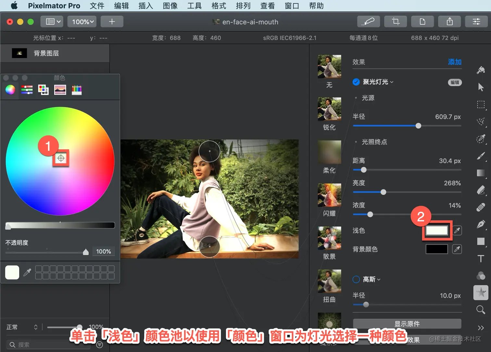Expand the 高斯 effect chevron
This screenshot has height=352, width=491.
[379, 280]
